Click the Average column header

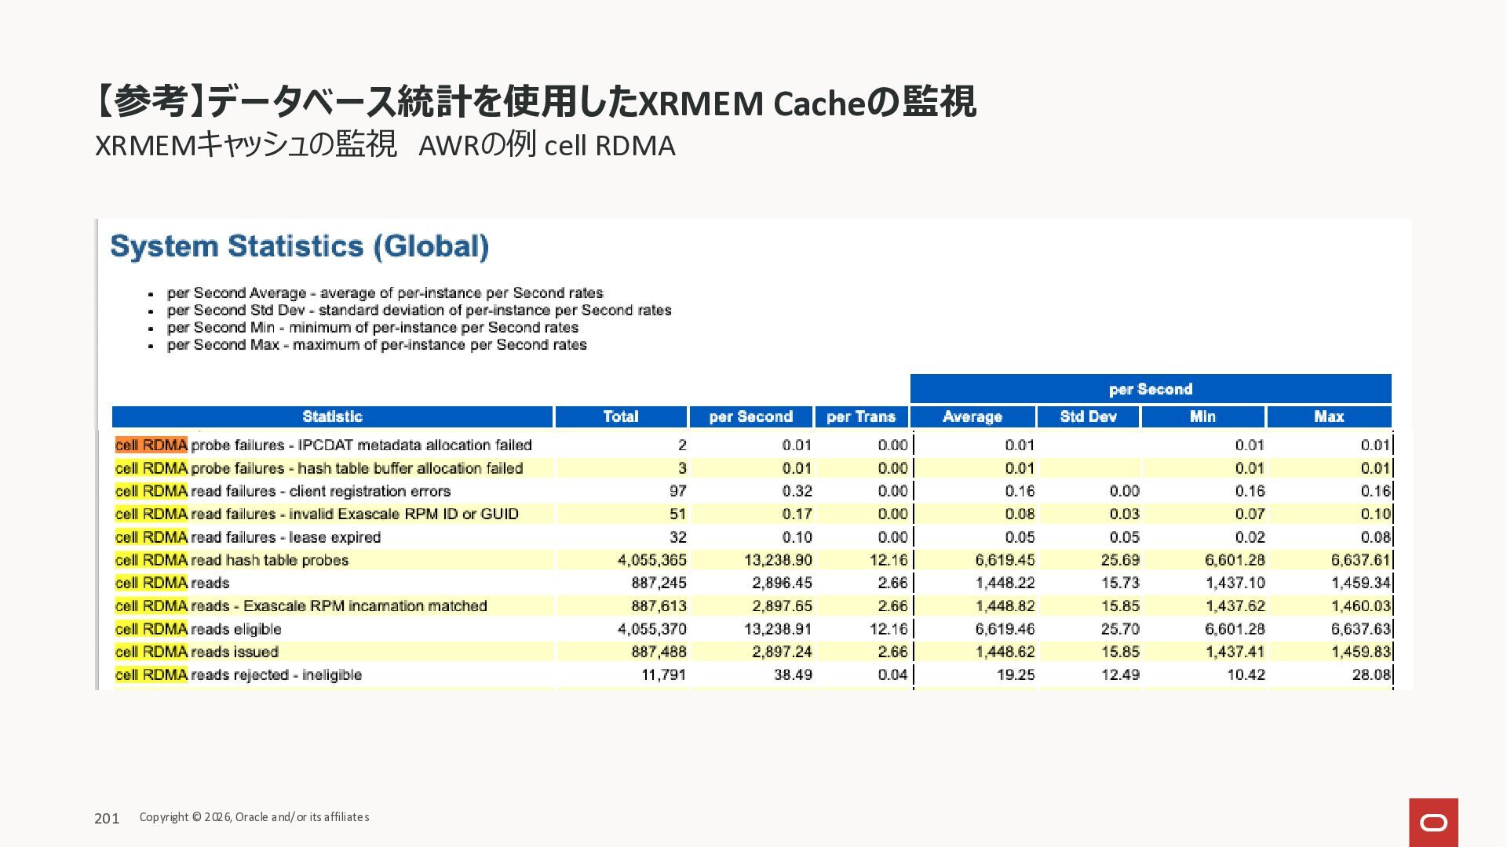pyautogui.click(x=972, y=416)
